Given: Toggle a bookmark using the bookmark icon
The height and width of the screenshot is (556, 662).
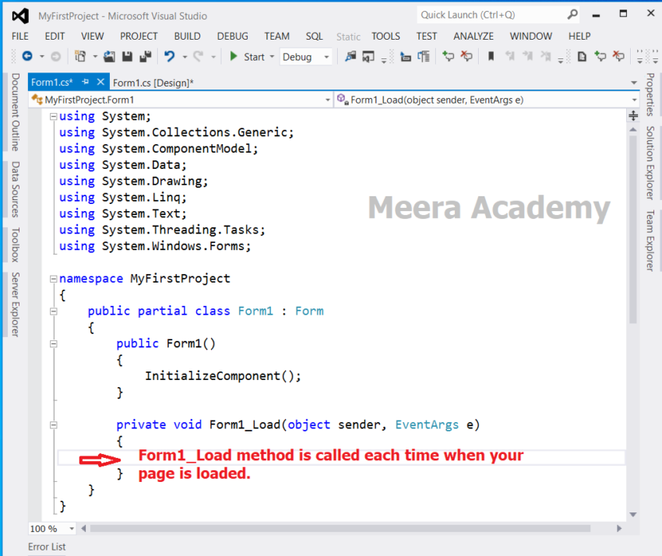Looking at the screenshot, I should pyautogui.click(x=491, y=56).
